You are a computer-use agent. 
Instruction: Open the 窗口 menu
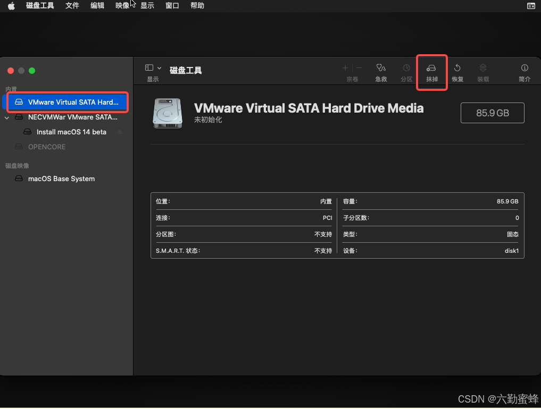pos(172,5)
